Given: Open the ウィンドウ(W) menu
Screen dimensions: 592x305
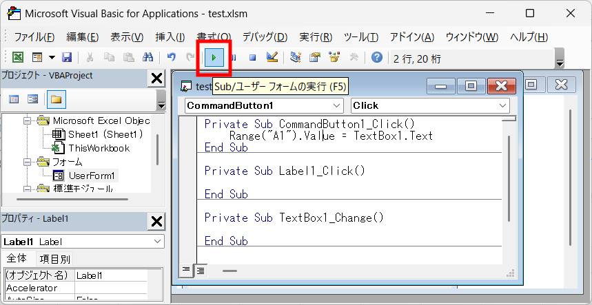Looking at the screenshot, I should pos(472,37).
